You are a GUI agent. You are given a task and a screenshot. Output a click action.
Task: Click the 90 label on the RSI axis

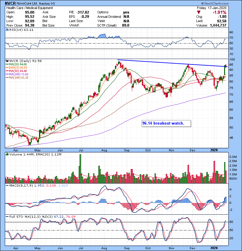point(231,32)
